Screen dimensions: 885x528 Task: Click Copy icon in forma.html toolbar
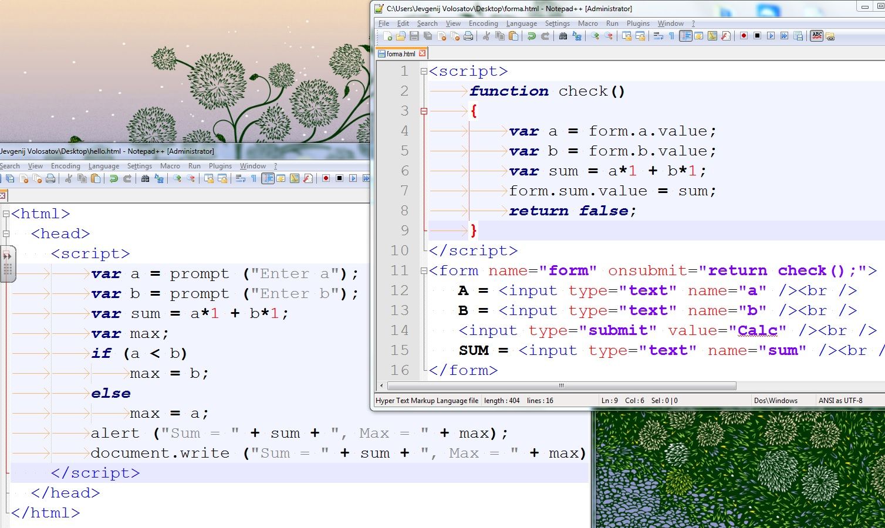tap(500, 36)
